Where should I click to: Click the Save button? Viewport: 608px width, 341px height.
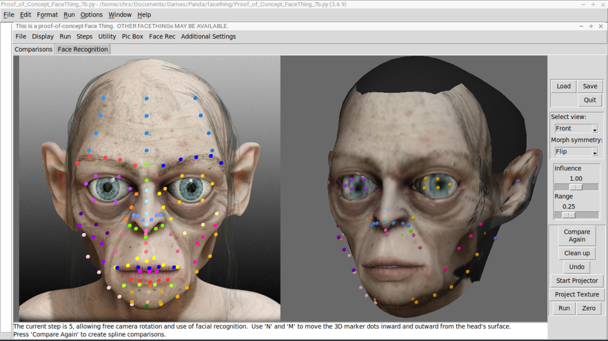(x=590, y=86)
